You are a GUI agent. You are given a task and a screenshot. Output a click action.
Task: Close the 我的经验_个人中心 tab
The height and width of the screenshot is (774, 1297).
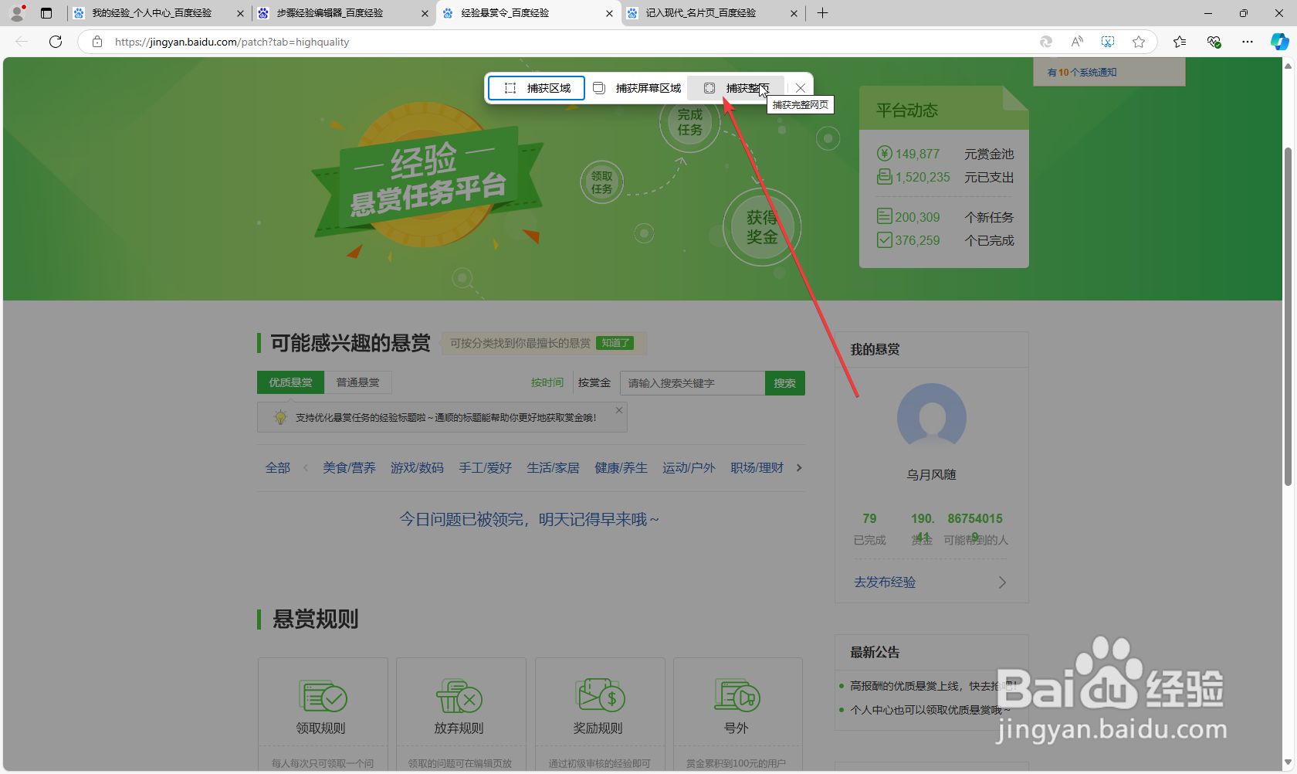240,13
